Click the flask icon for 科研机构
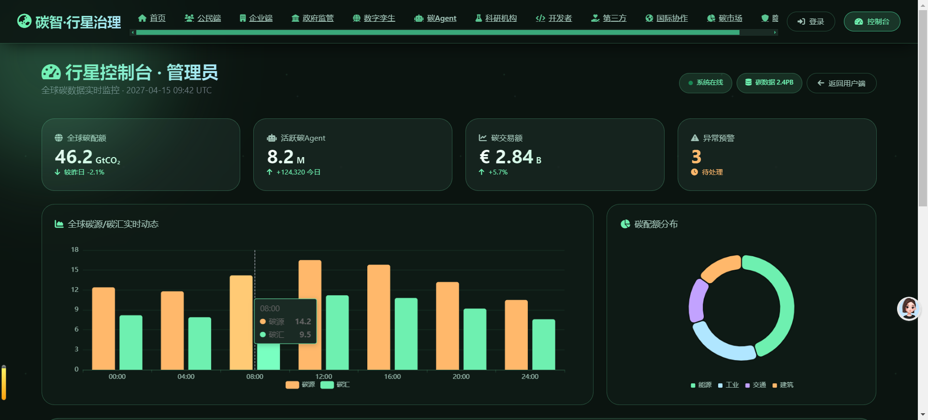 tap(478, 18)
